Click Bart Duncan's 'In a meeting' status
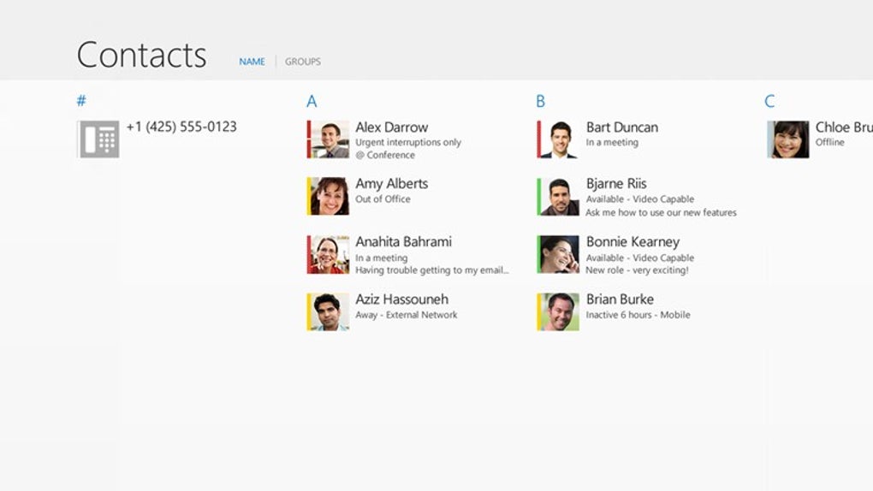 tap(612, 143)
